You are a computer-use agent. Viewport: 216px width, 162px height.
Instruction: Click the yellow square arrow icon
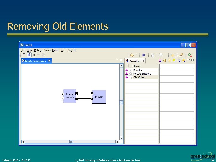174,61
